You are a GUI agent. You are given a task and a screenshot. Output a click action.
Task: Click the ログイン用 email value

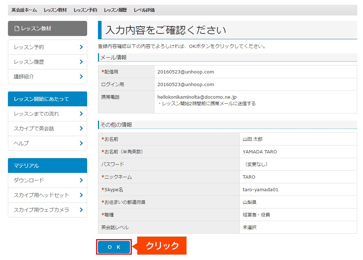pos(186,85)
